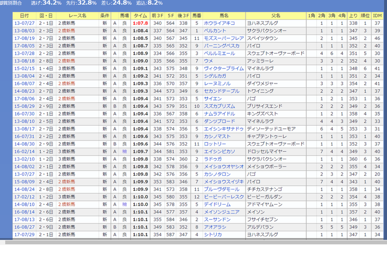The height and width of the screenshot is (255, 387).
Task: Select the 追込:8.2% statistic text
Action: (x=148, y=3)
